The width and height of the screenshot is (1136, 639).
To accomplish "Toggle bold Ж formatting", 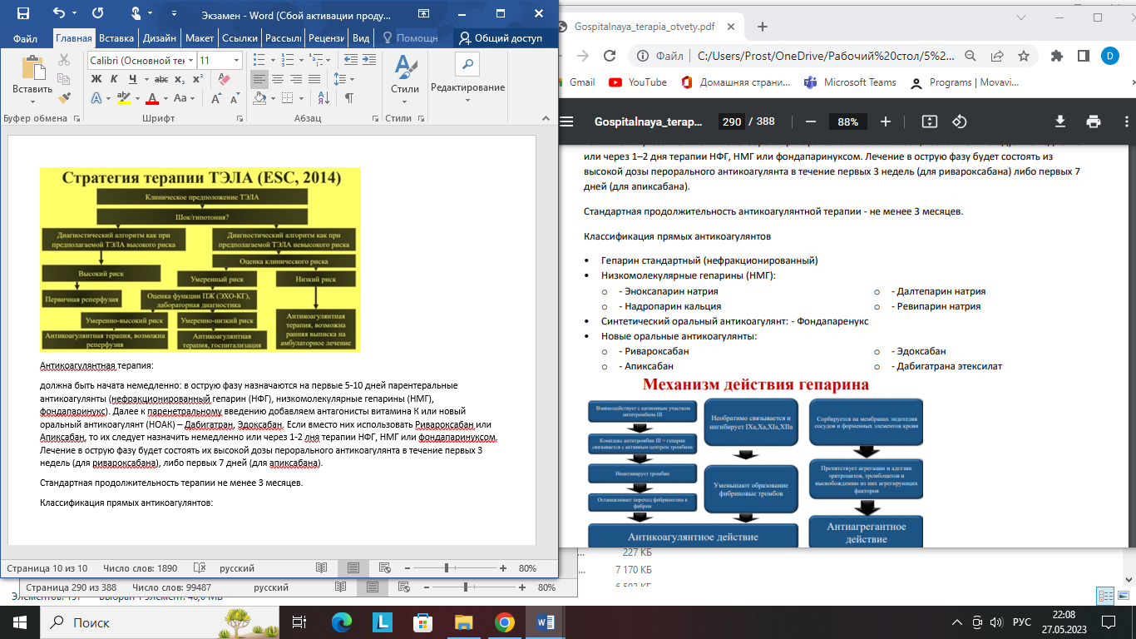I will (x=96, y=79).
